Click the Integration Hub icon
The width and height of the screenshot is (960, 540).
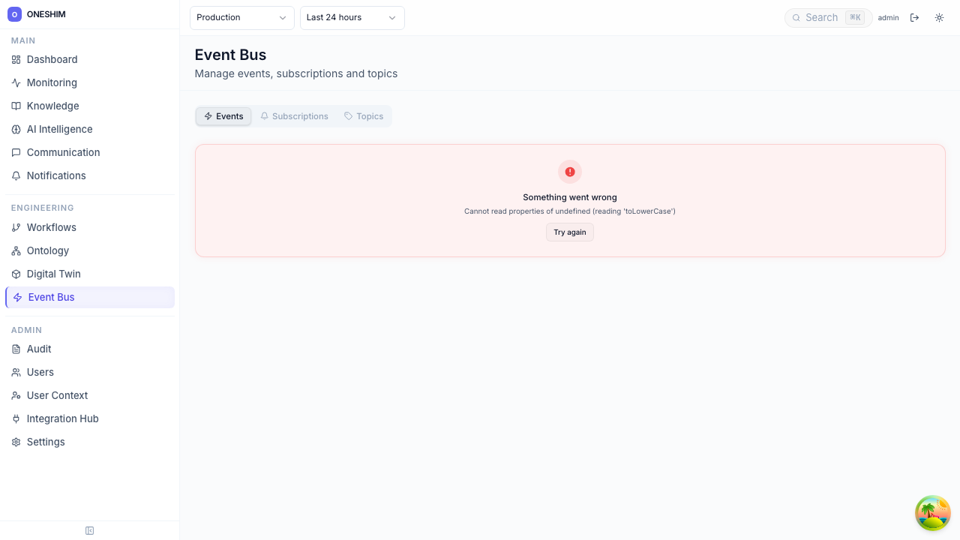click(x=15, y=418)
